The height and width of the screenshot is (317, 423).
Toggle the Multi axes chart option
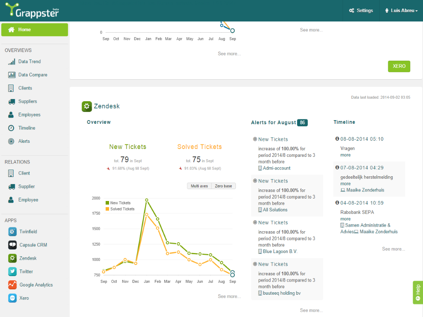pyautogui.click(x=199, y=186)
